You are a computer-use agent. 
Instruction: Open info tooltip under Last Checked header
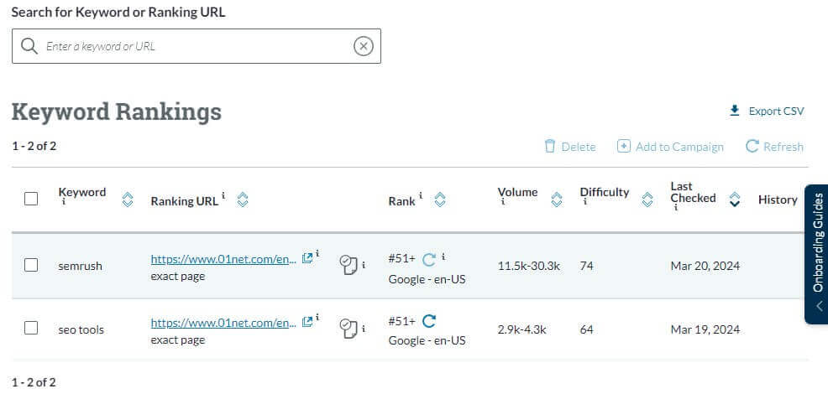pyautogui.click(x=675, y=208)
